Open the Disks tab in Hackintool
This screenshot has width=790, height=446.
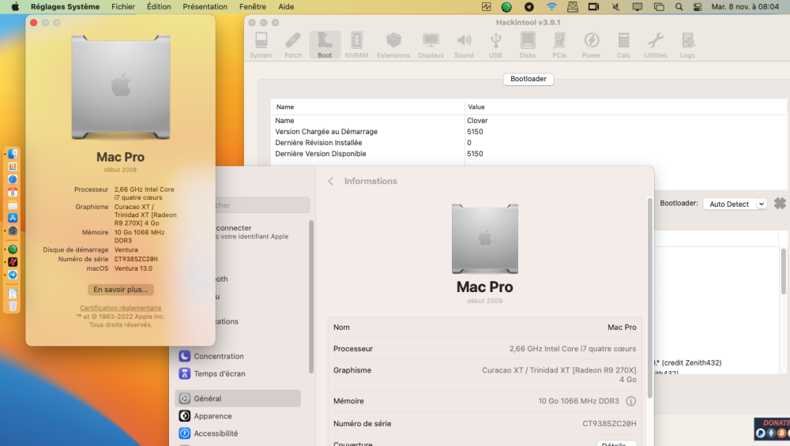tap(528, 45)
